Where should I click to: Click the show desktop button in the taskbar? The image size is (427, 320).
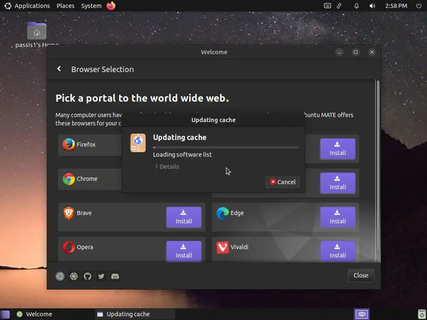pos(5,314)
